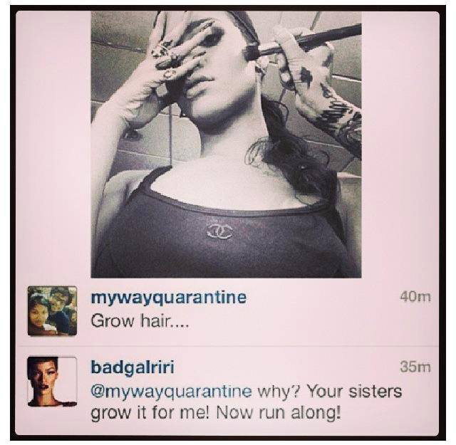Open the black-and-white main photo
This screenshot has height=445, width=456.
pyautogui.click(x=226, y=145)
